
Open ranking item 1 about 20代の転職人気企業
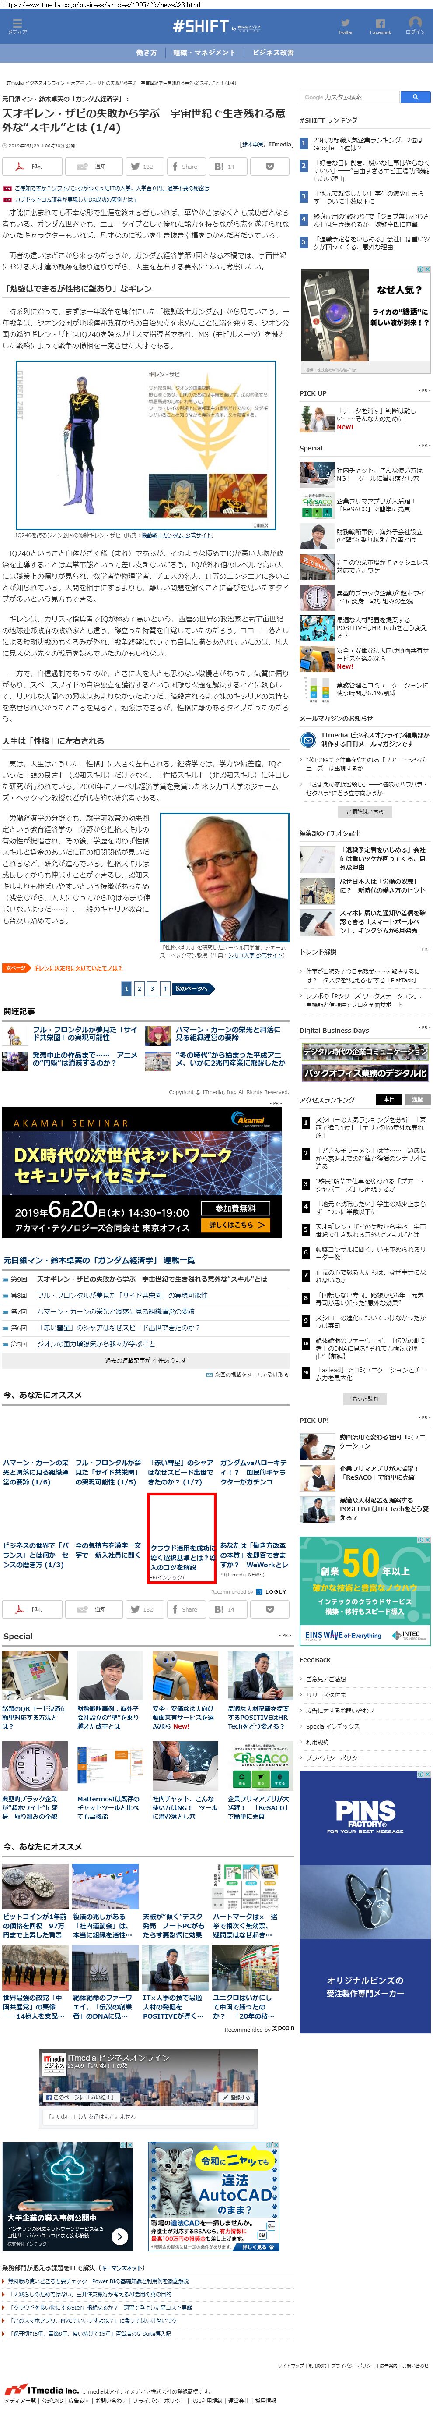[369, 144]
